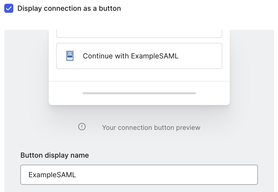
Task: Click the Continue with ExampleSAML button
Action: (139, 56)
